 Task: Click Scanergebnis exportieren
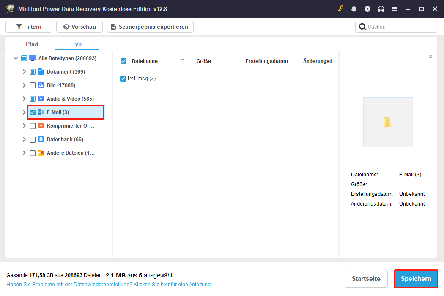click(150, 27)
